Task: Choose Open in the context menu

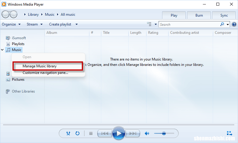Action: point(48,57)
